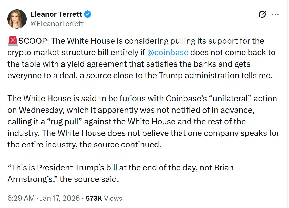Open the @coinbase mention link
This screenshot has height=208, width=289.
[168, 52]
